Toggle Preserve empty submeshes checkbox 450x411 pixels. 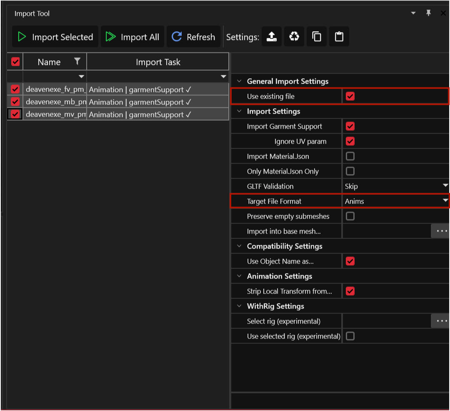click(x=350, y=216)
